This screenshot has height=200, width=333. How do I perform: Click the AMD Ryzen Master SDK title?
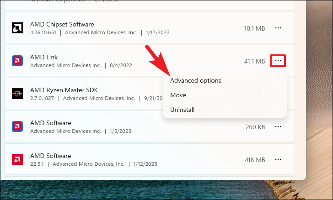coord(64,90)
